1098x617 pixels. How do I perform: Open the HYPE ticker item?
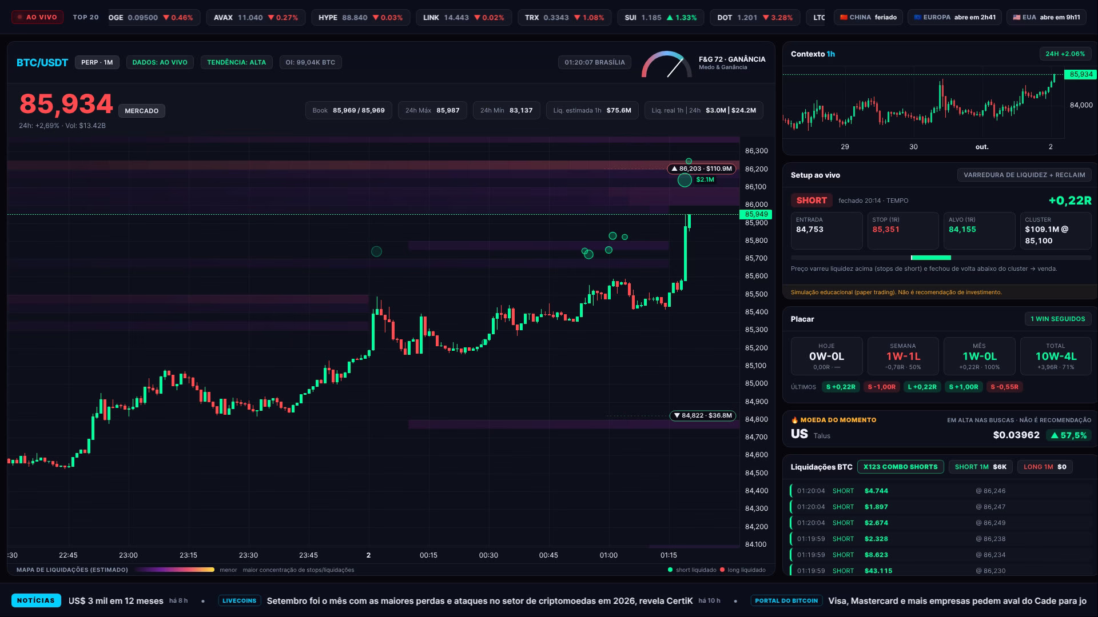pyautogui.click(x=360, y=18)
